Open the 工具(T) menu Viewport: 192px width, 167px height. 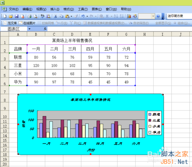83,9
